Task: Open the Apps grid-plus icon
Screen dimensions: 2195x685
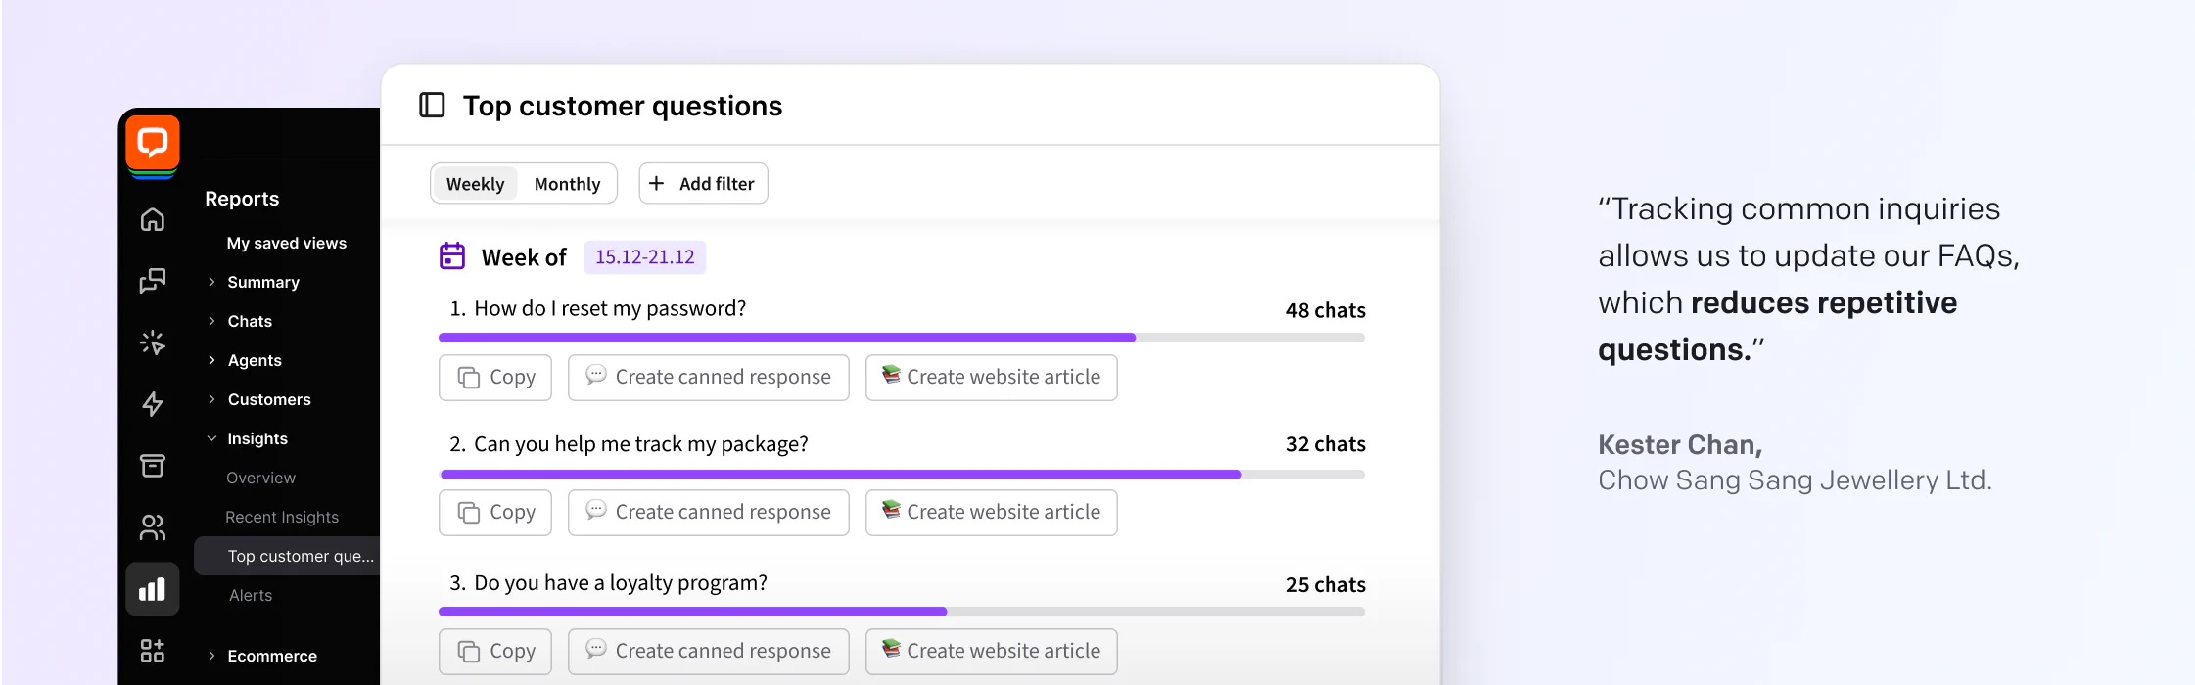Action: (x=153, y=651)
